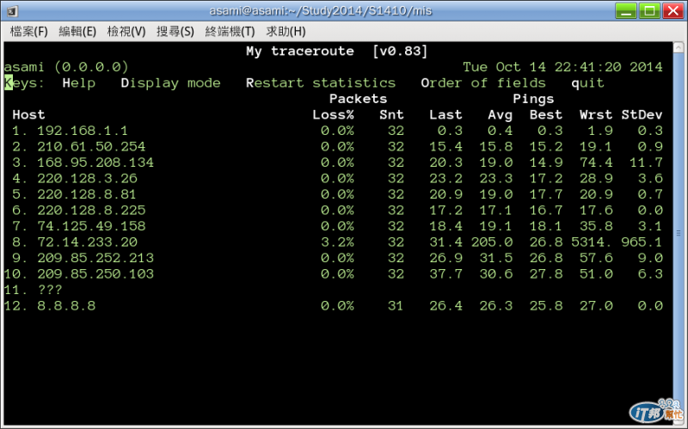Click the date Tue Oct 14 22:41:20 2014
The image size is (688, 429).
562,67
